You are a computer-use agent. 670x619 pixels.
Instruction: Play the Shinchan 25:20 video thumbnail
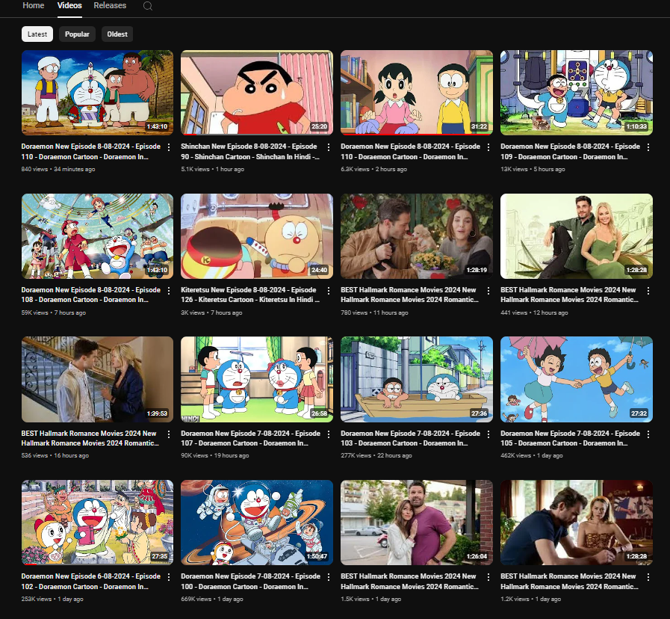point(257,93)
